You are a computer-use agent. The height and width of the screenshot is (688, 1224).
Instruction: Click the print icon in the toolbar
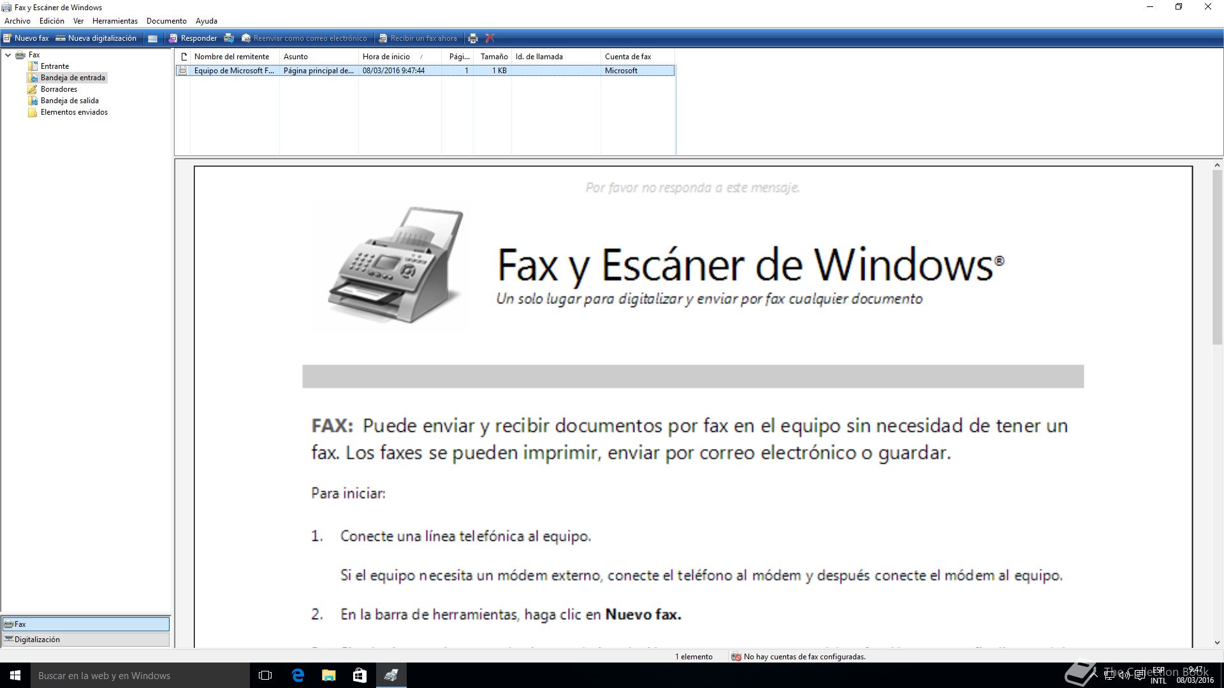point(473,38)
